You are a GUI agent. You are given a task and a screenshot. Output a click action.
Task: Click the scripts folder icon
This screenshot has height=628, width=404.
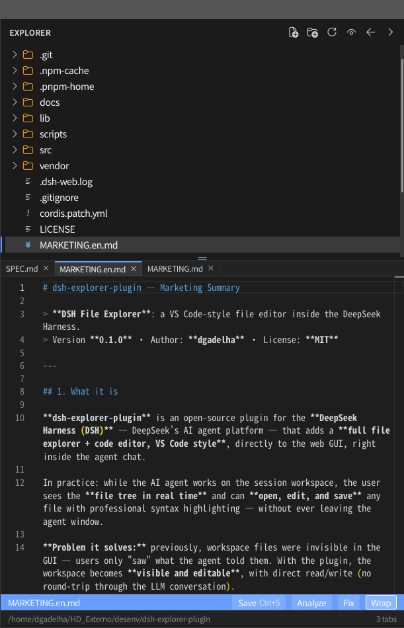(x=28, y=134)
